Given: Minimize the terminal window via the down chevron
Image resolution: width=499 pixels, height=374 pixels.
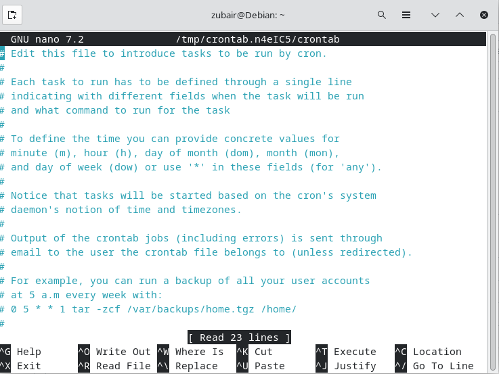Looking at the screenshot, I should coord(435,15).
